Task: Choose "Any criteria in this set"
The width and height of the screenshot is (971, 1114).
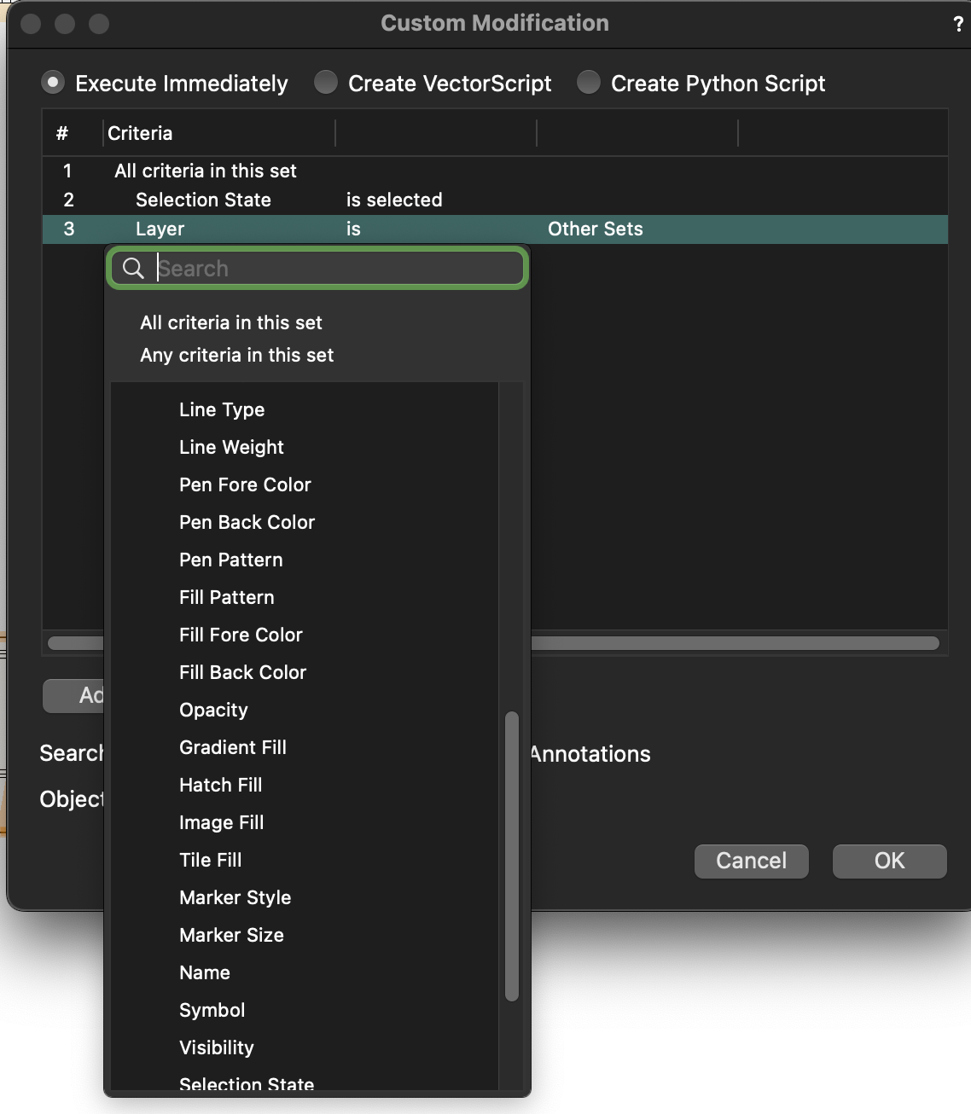Action: click(x=236, y=355)
